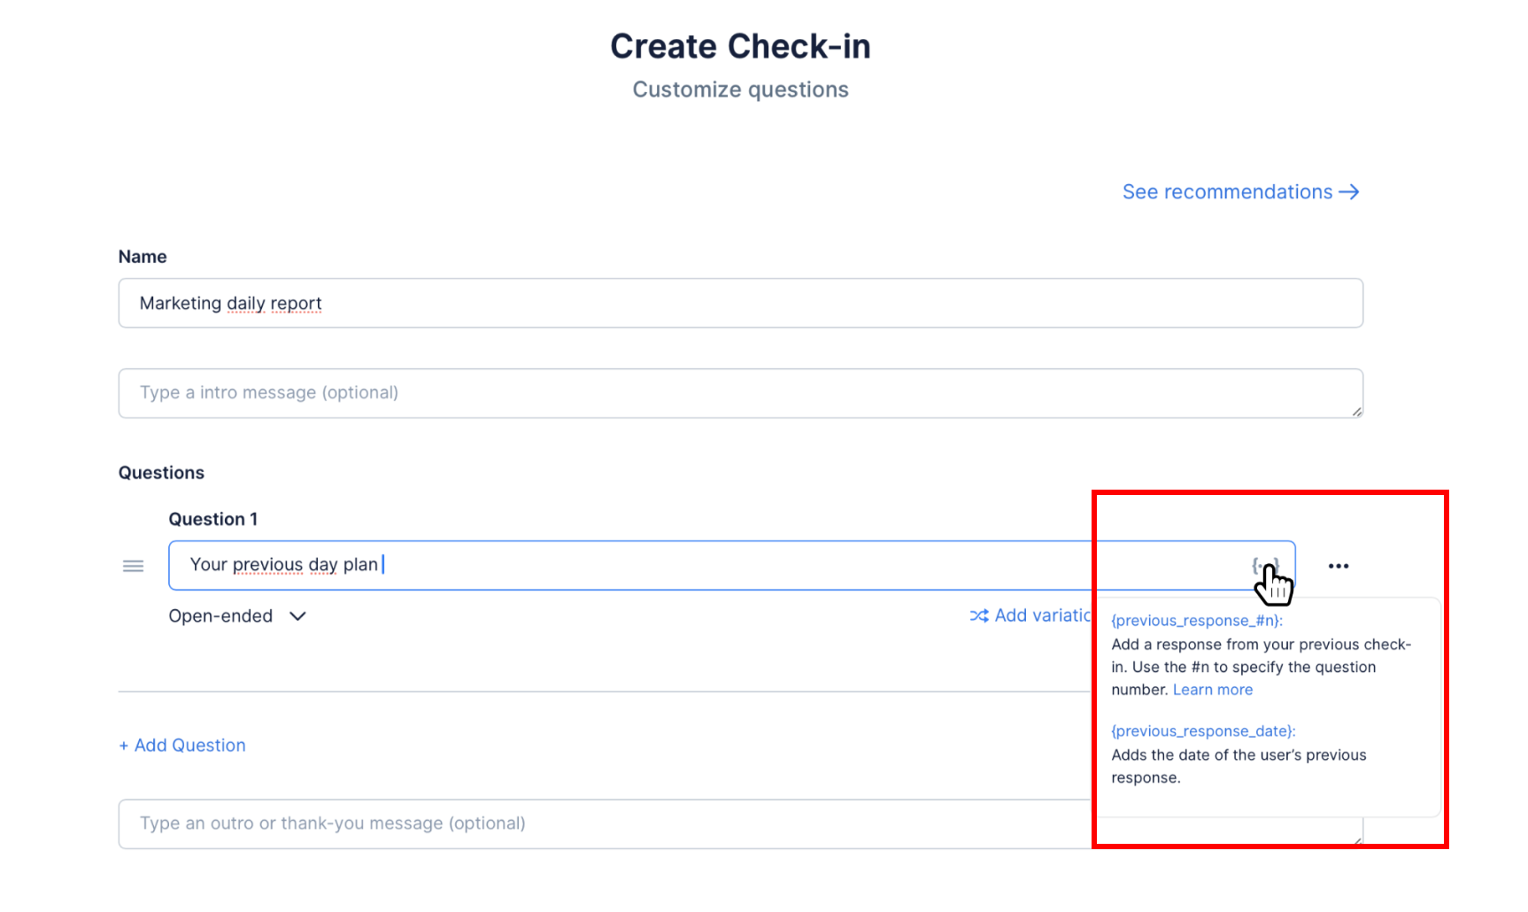Click into the intro message field

740,393
